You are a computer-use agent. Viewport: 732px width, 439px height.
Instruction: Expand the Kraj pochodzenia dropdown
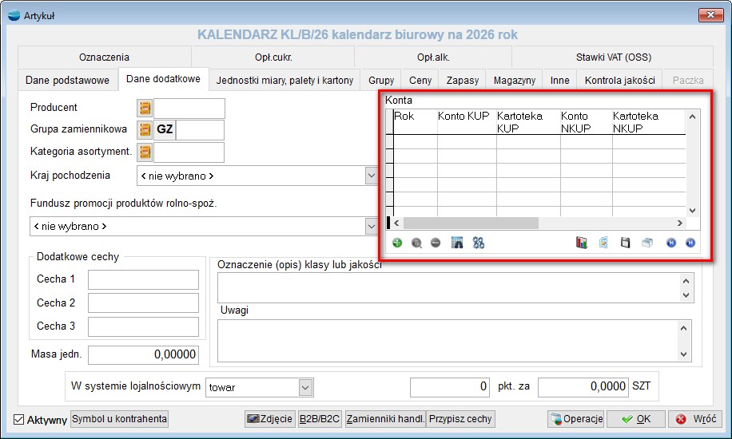371,176
